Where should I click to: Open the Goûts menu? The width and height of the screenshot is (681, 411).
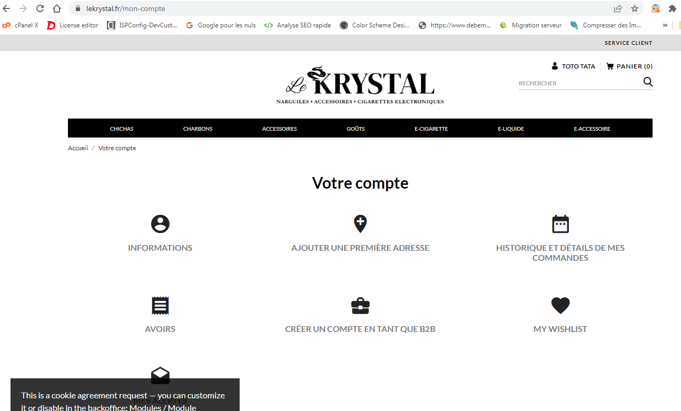tap(356, 129)
